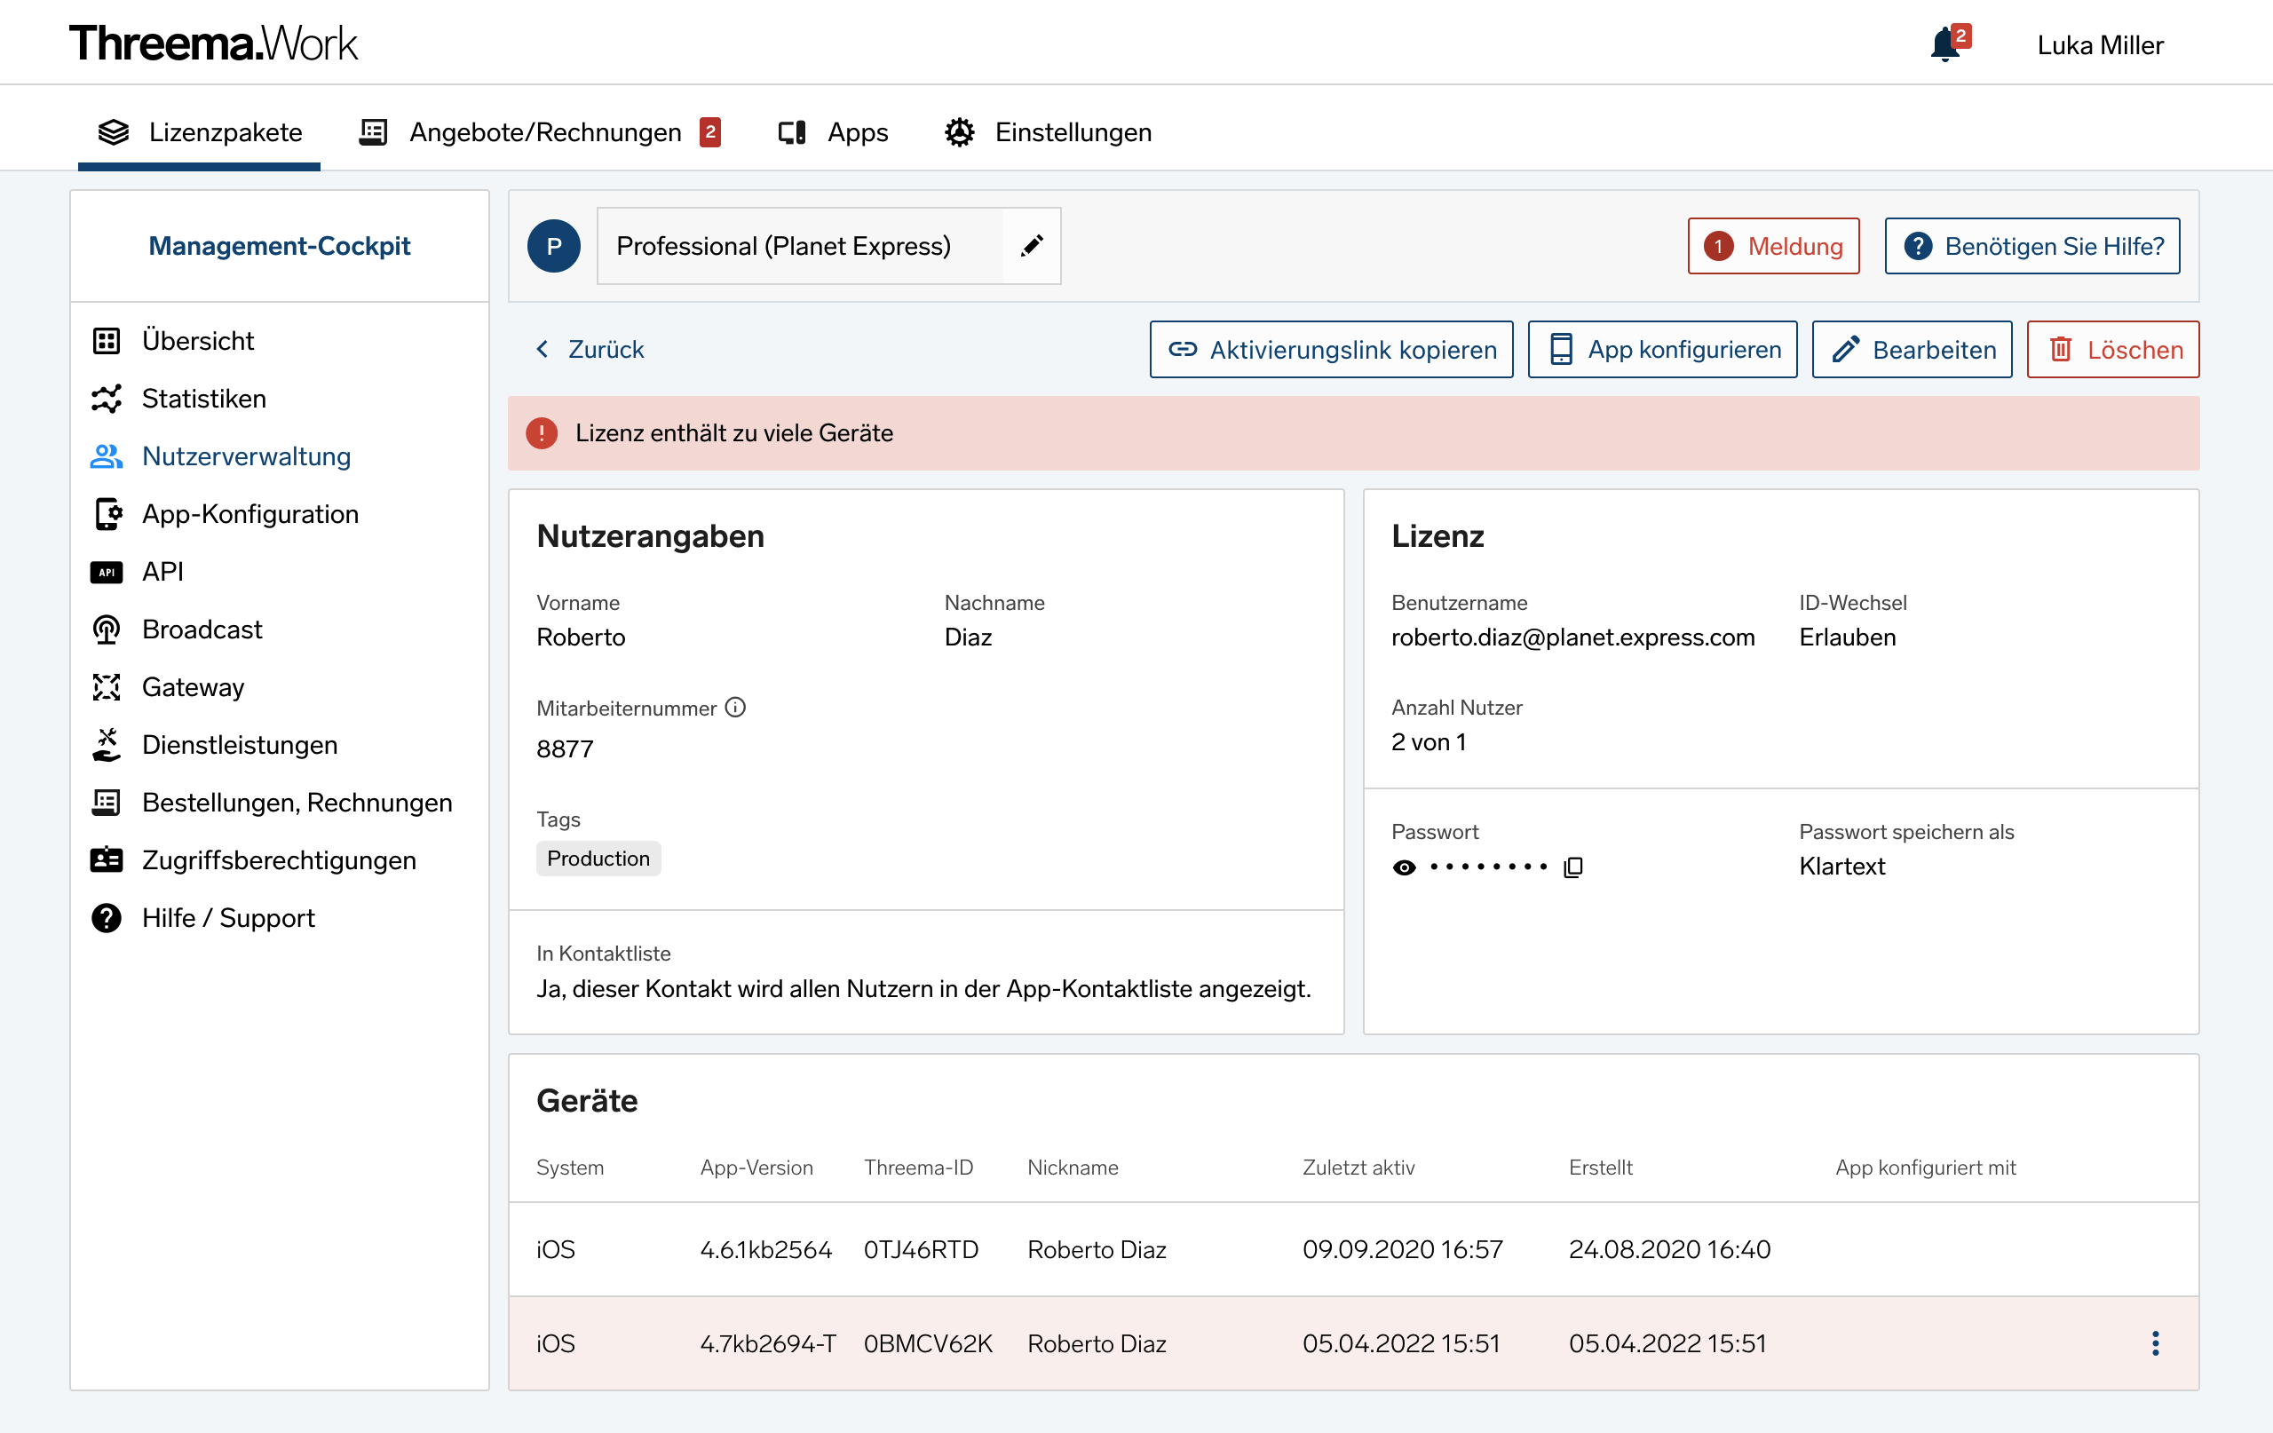Image resolution: width=2273 pixels, height=1433 pixels.
Task: Click the App konfigurieren button
Action: point(1662,349)
